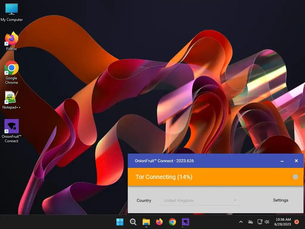Launch Firefox from the taskbar
The width and height of the screenshot is (305, 229).
tap(159, 222)
